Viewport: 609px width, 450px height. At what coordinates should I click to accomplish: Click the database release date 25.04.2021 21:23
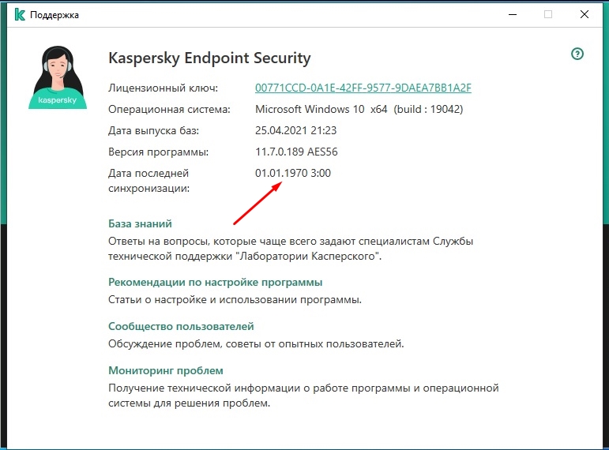(295, 130)
